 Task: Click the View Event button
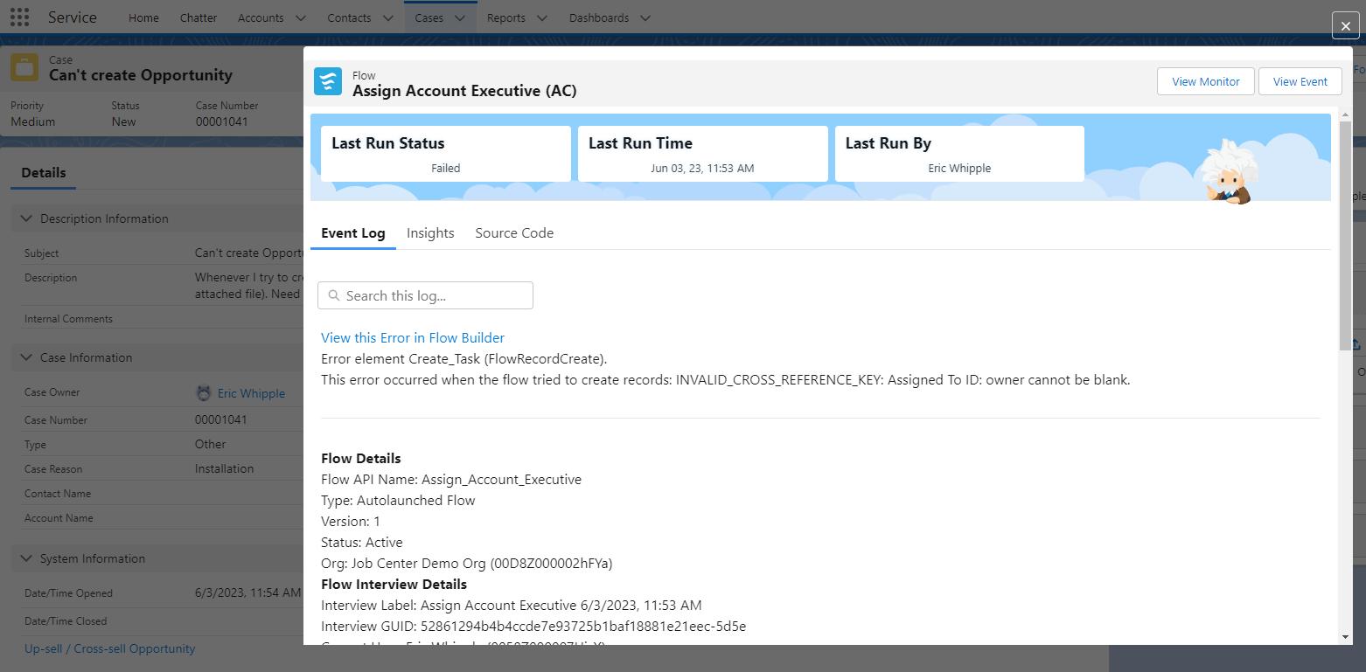1300,81
